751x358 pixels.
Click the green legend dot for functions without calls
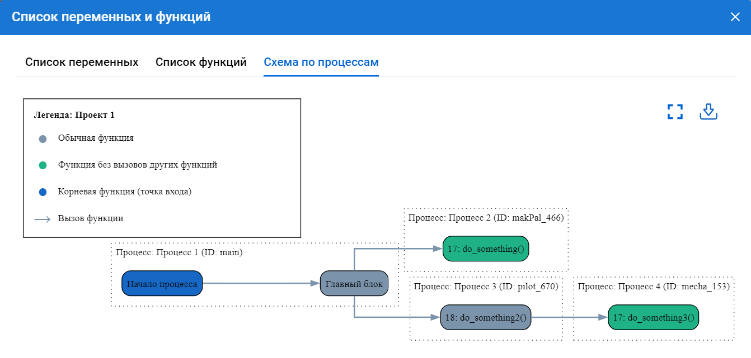(43, 165)
